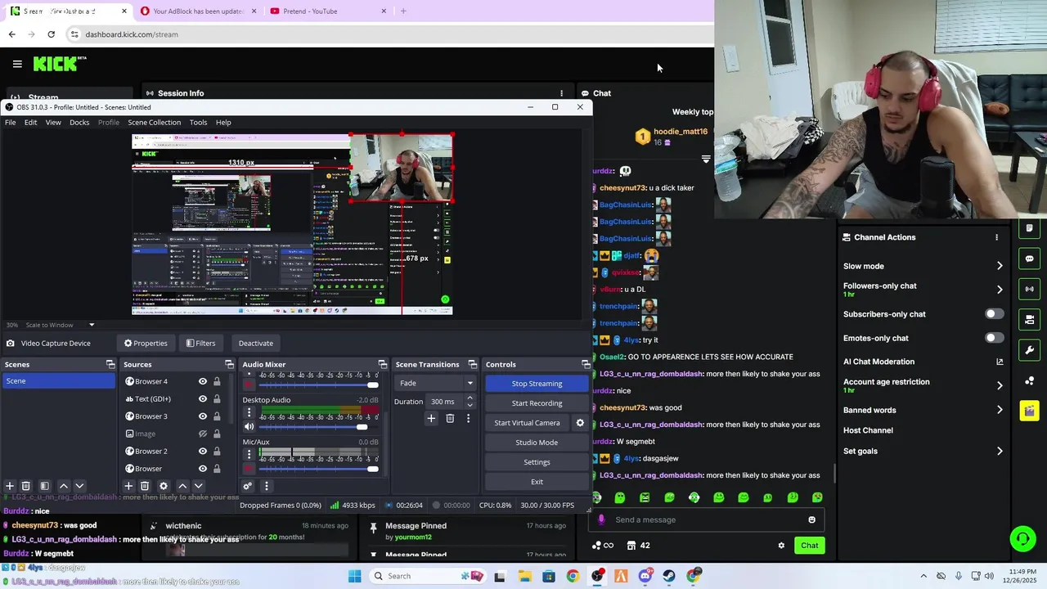Enable Emotes-only chat switch
Viewport: 1047px width, 589px height.
click(994, 338)
